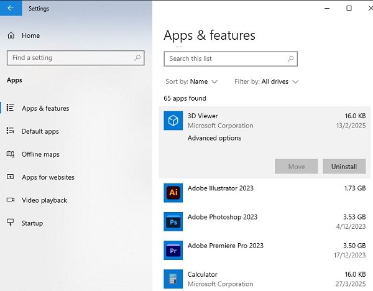Click the Apps section heading

(14, 80)
